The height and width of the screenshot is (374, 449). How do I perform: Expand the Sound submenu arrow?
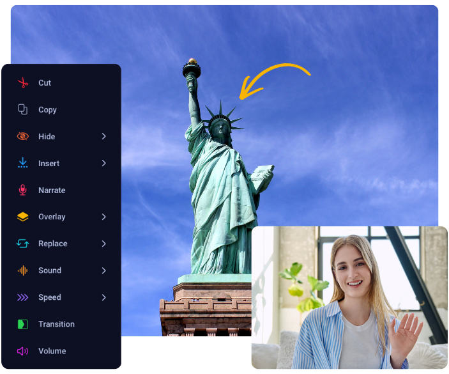coord(103,270)
